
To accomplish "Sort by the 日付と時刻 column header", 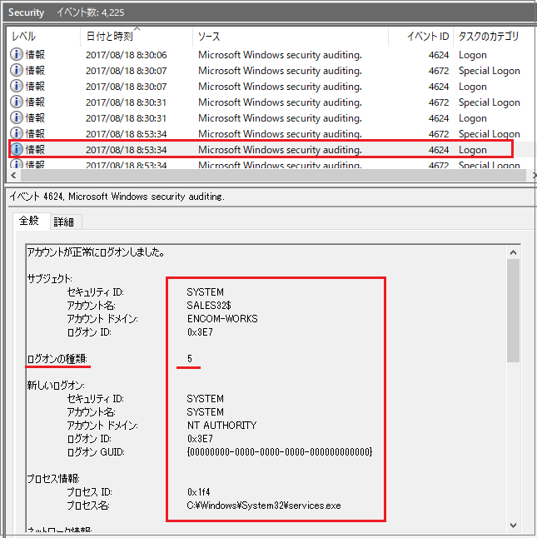I will [137, 36].
